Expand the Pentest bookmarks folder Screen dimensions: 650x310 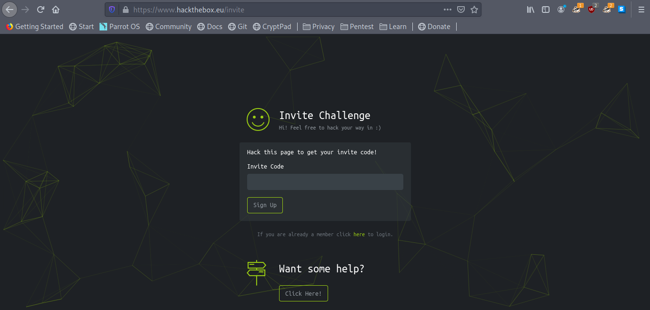click(357, 27)
